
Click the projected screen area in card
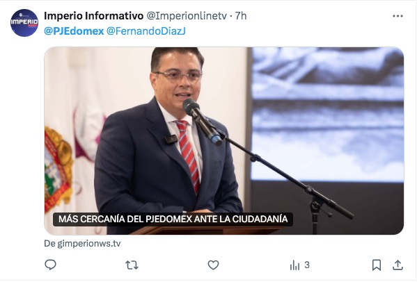[327, 115]
